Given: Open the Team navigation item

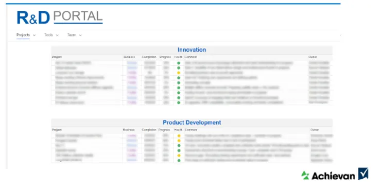Looking at the screenshot, I should (x=72, y=35).
